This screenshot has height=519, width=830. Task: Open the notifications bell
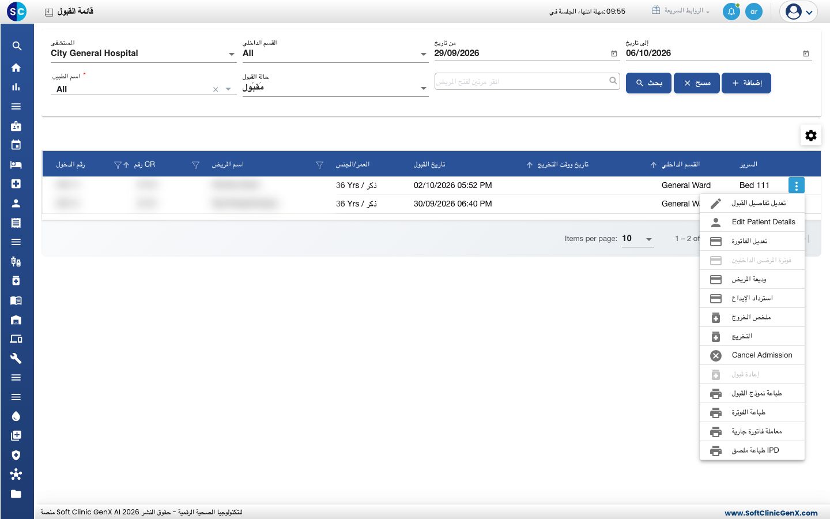[731, 12]
